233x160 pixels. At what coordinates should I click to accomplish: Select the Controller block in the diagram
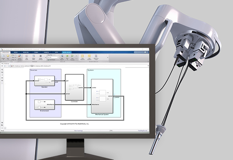tap(74, 87)
